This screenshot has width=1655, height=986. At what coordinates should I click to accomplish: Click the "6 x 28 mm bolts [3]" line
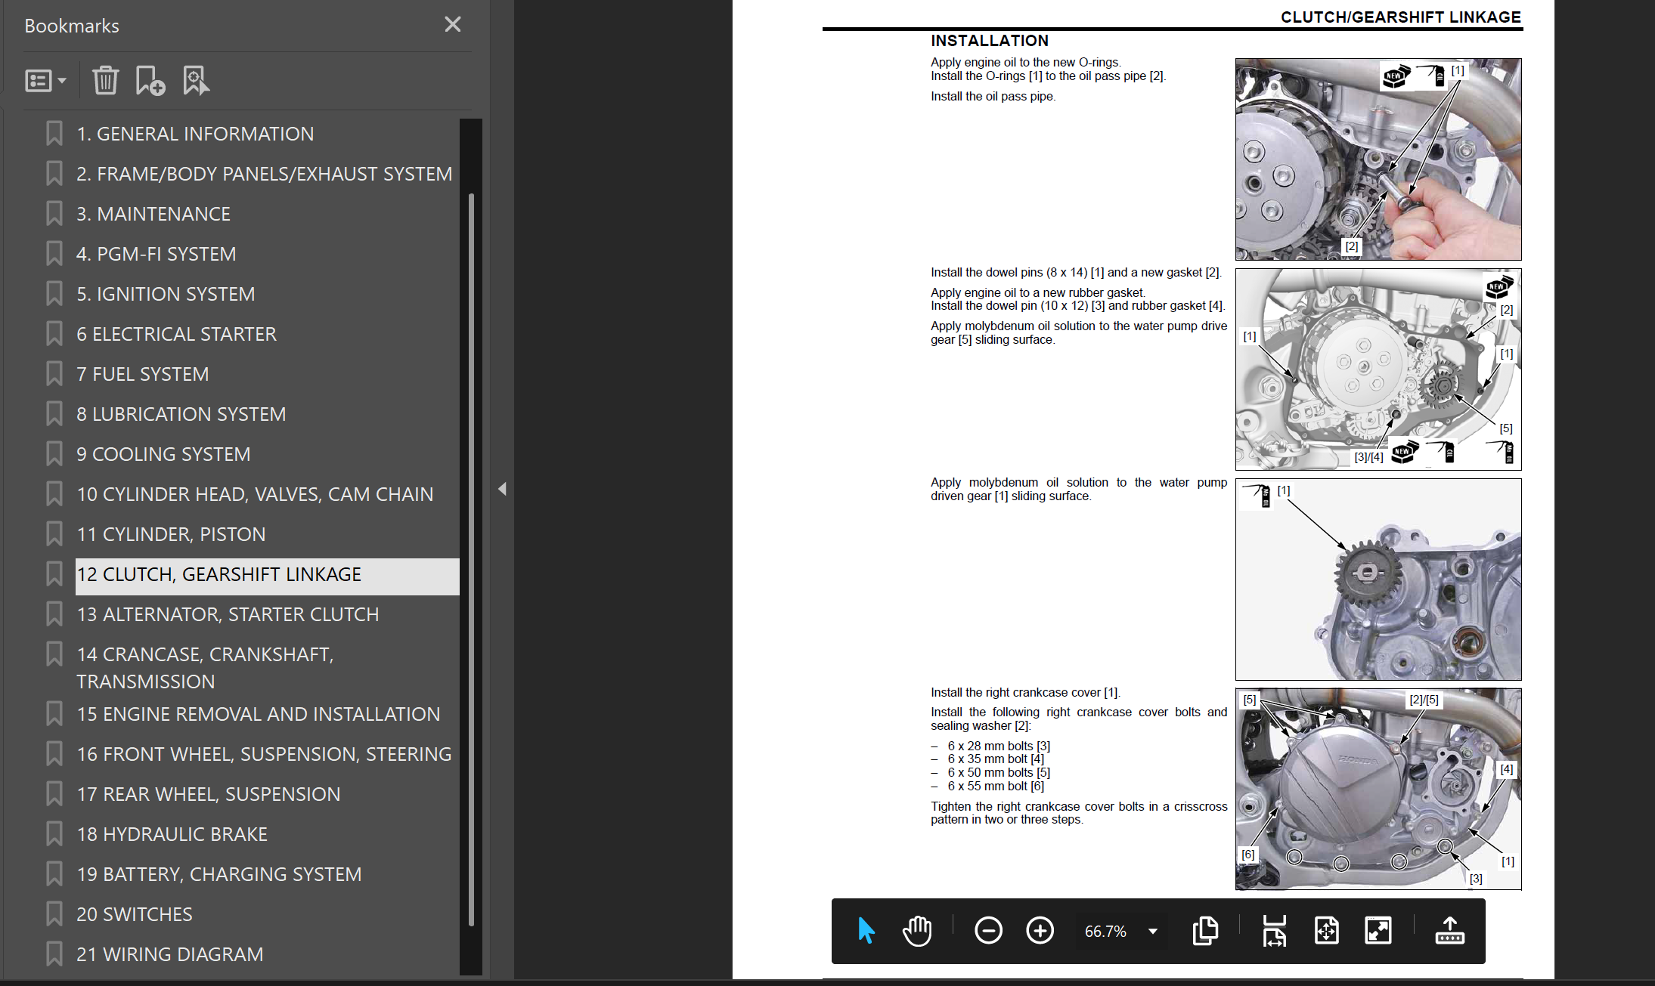click(x=999, y=746)
